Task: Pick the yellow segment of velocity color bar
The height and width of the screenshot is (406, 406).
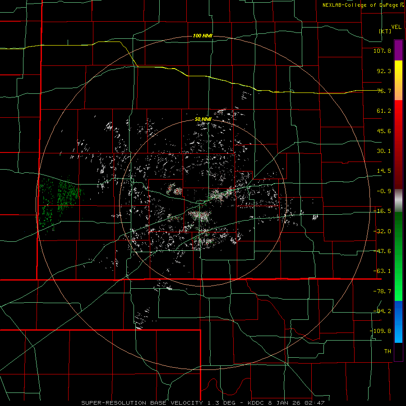Action: point(398,80)
